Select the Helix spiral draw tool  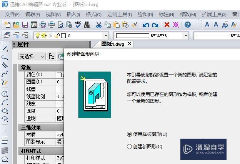[x=5, y=151]
